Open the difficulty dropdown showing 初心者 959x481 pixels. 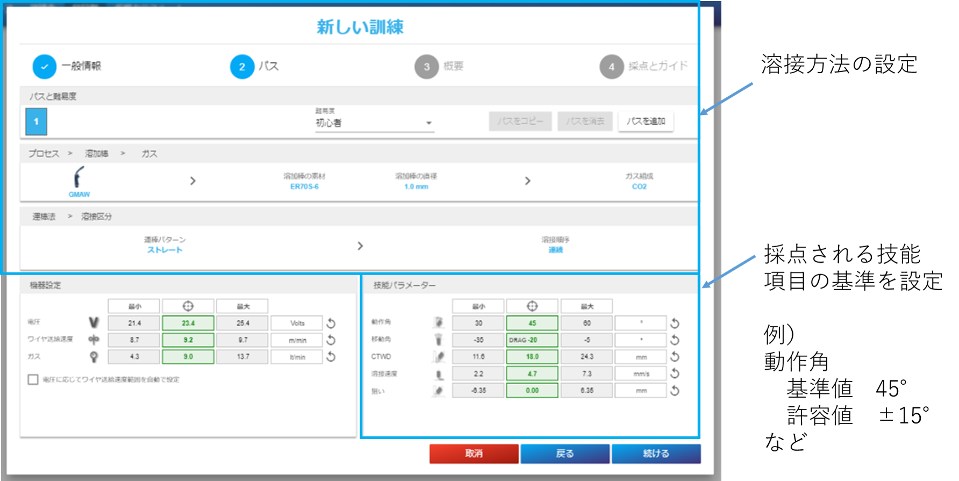click(374, 123)
